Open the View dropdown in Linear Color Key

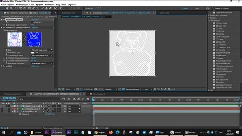point(42,50)
